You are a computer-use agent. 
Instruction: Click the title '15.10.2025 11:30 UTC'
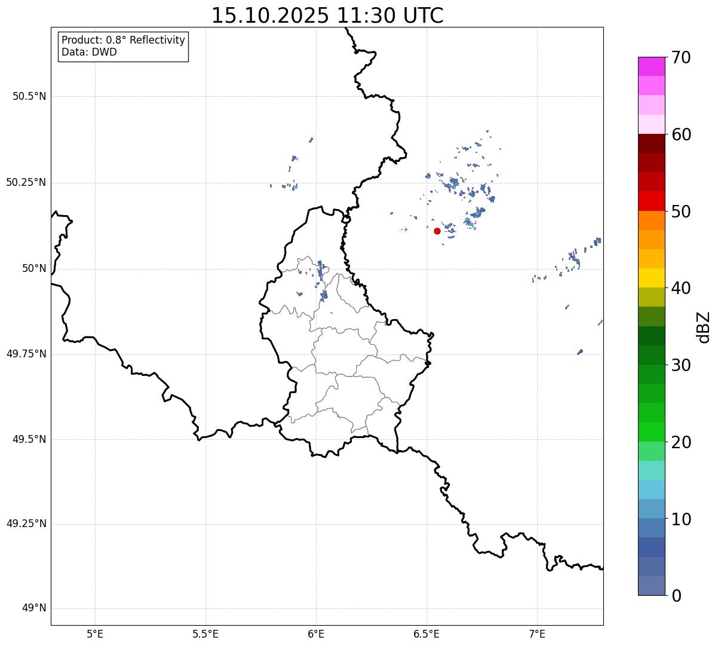327,16
